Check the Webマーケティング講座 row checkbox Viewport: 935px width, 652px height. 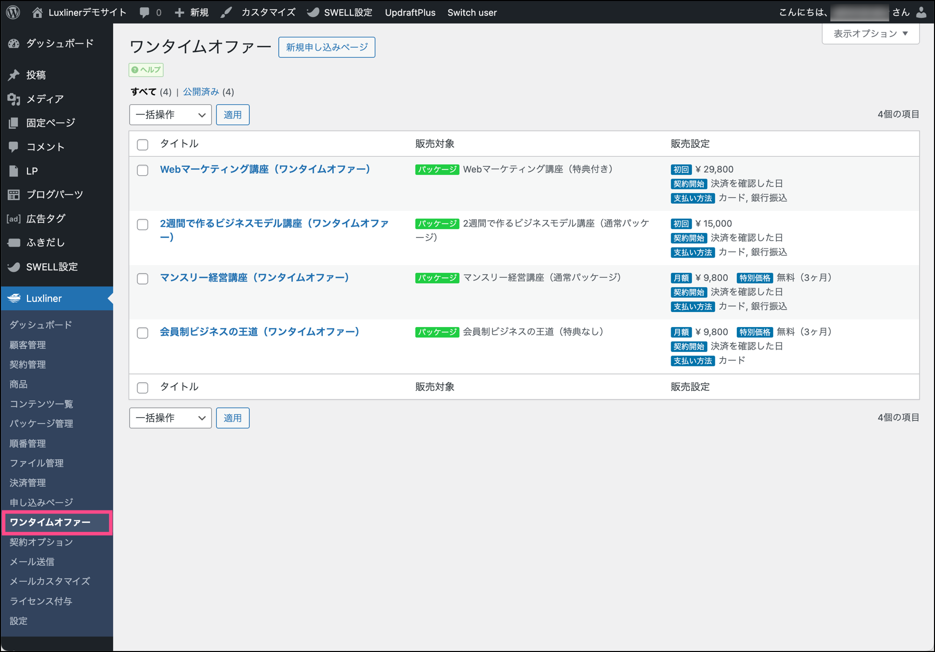[x=143, y=170]
